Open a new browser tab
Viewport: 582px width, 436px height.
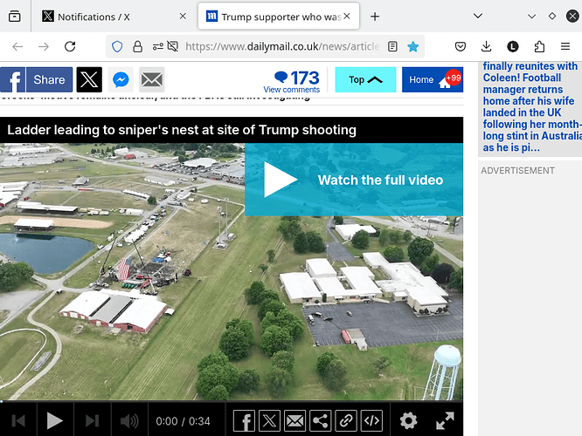pyautogui.click(x=375, y=17)
